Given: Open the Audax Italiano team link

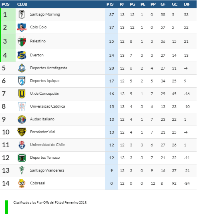Looking at the screenshot, I should click(42, 119).
